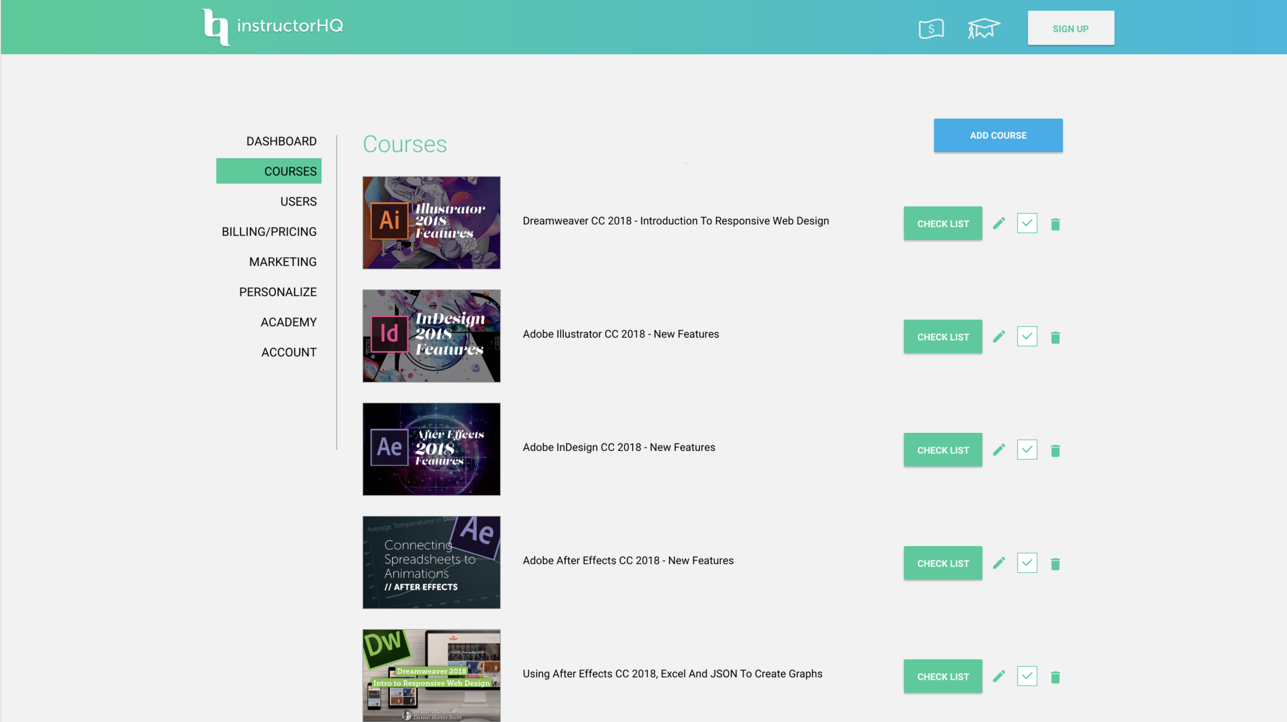The width and height of the screenshot is (1287, 722).
Task: Toggle the checkmark for Adobe Illustrator course
Action: pos(1027,336)
